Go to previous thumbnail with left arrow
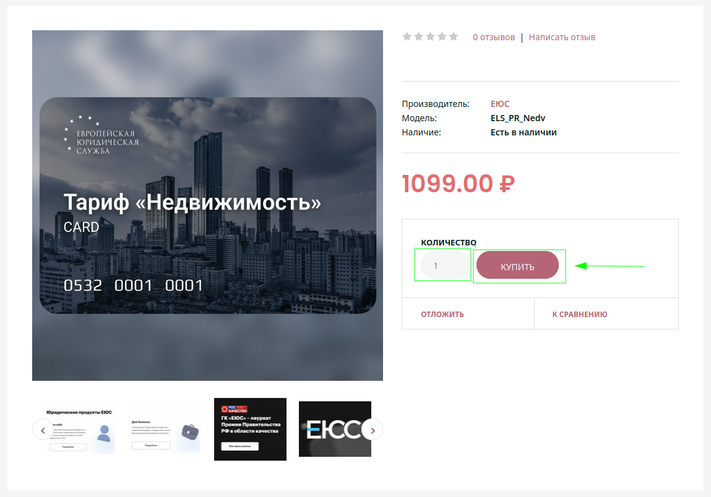This screenshot has width=711, height=497. click(x=43, y=430)
